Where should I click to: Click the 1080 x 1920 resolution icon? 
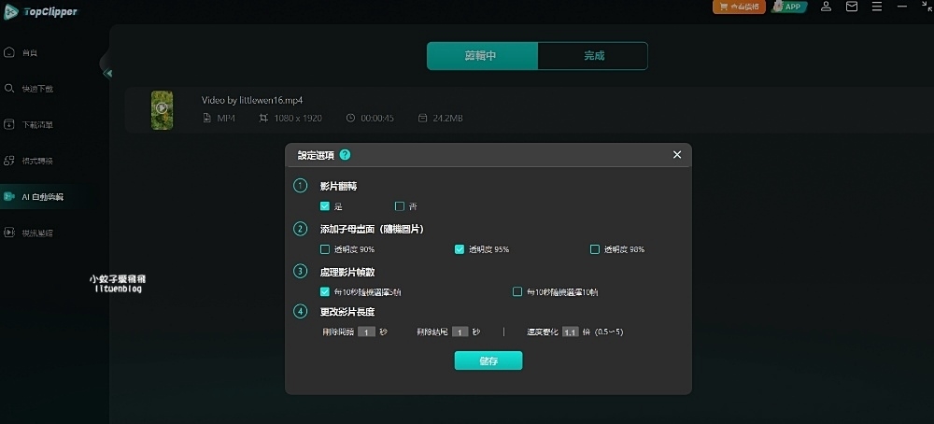264,118
